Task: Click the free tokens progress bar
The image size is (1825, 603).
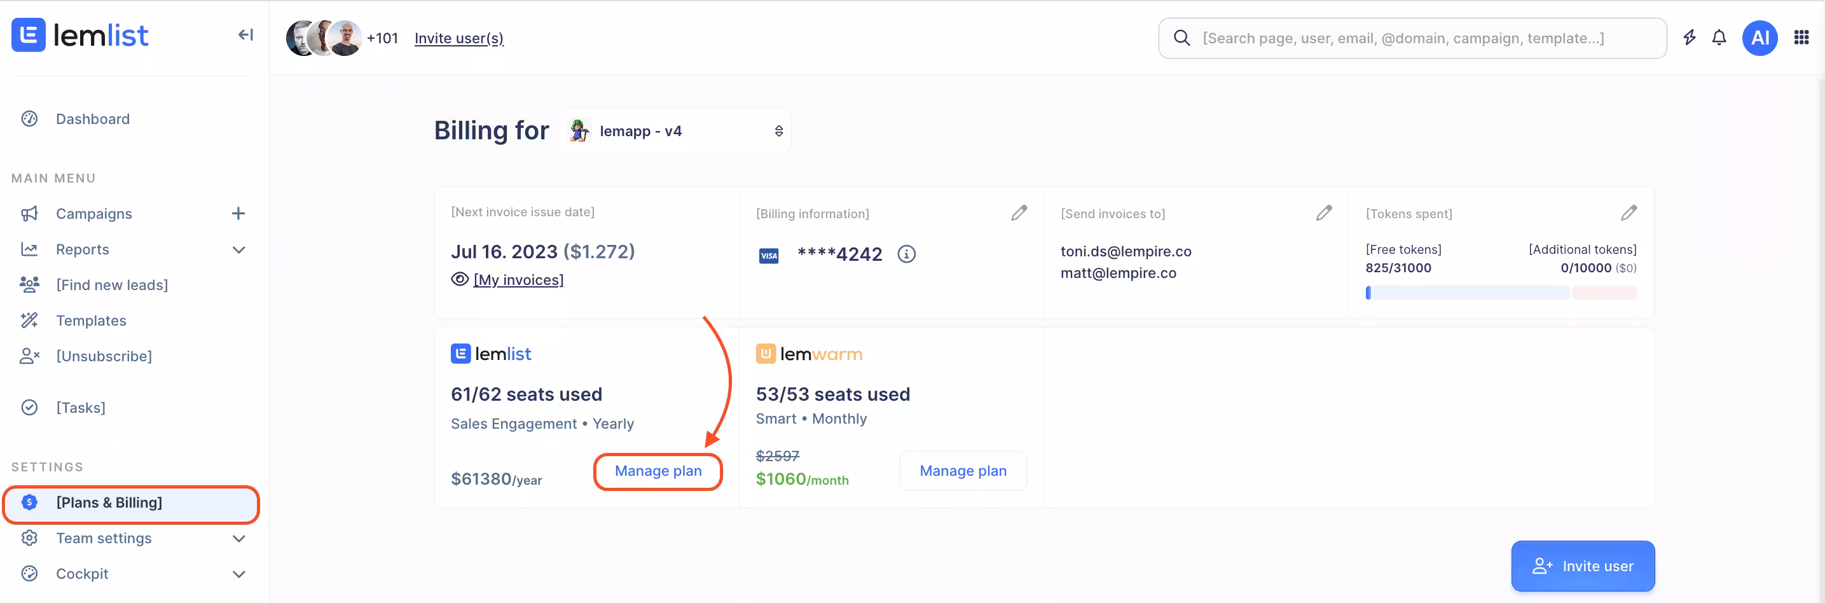Action: click(1466, 293)
